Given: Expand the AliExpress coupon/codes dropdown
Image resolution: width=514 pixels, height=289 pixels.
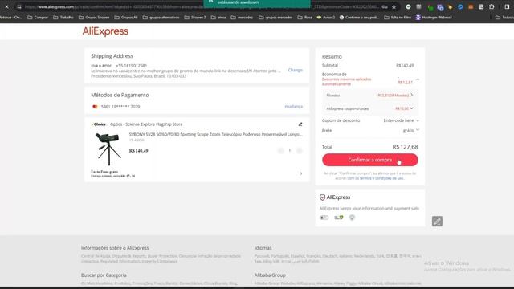Looking at the screenshot, I should click(x=412, y=108).
